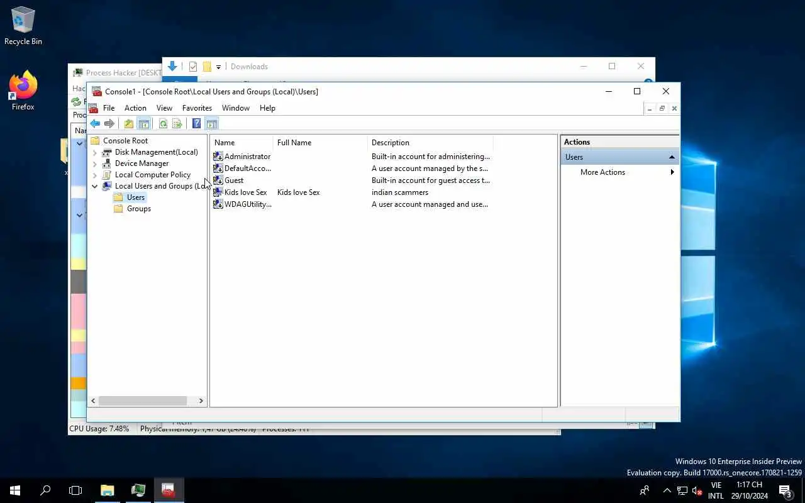
Task: Click 'Built-in account for guest access' description
Action: pos(431,180)
